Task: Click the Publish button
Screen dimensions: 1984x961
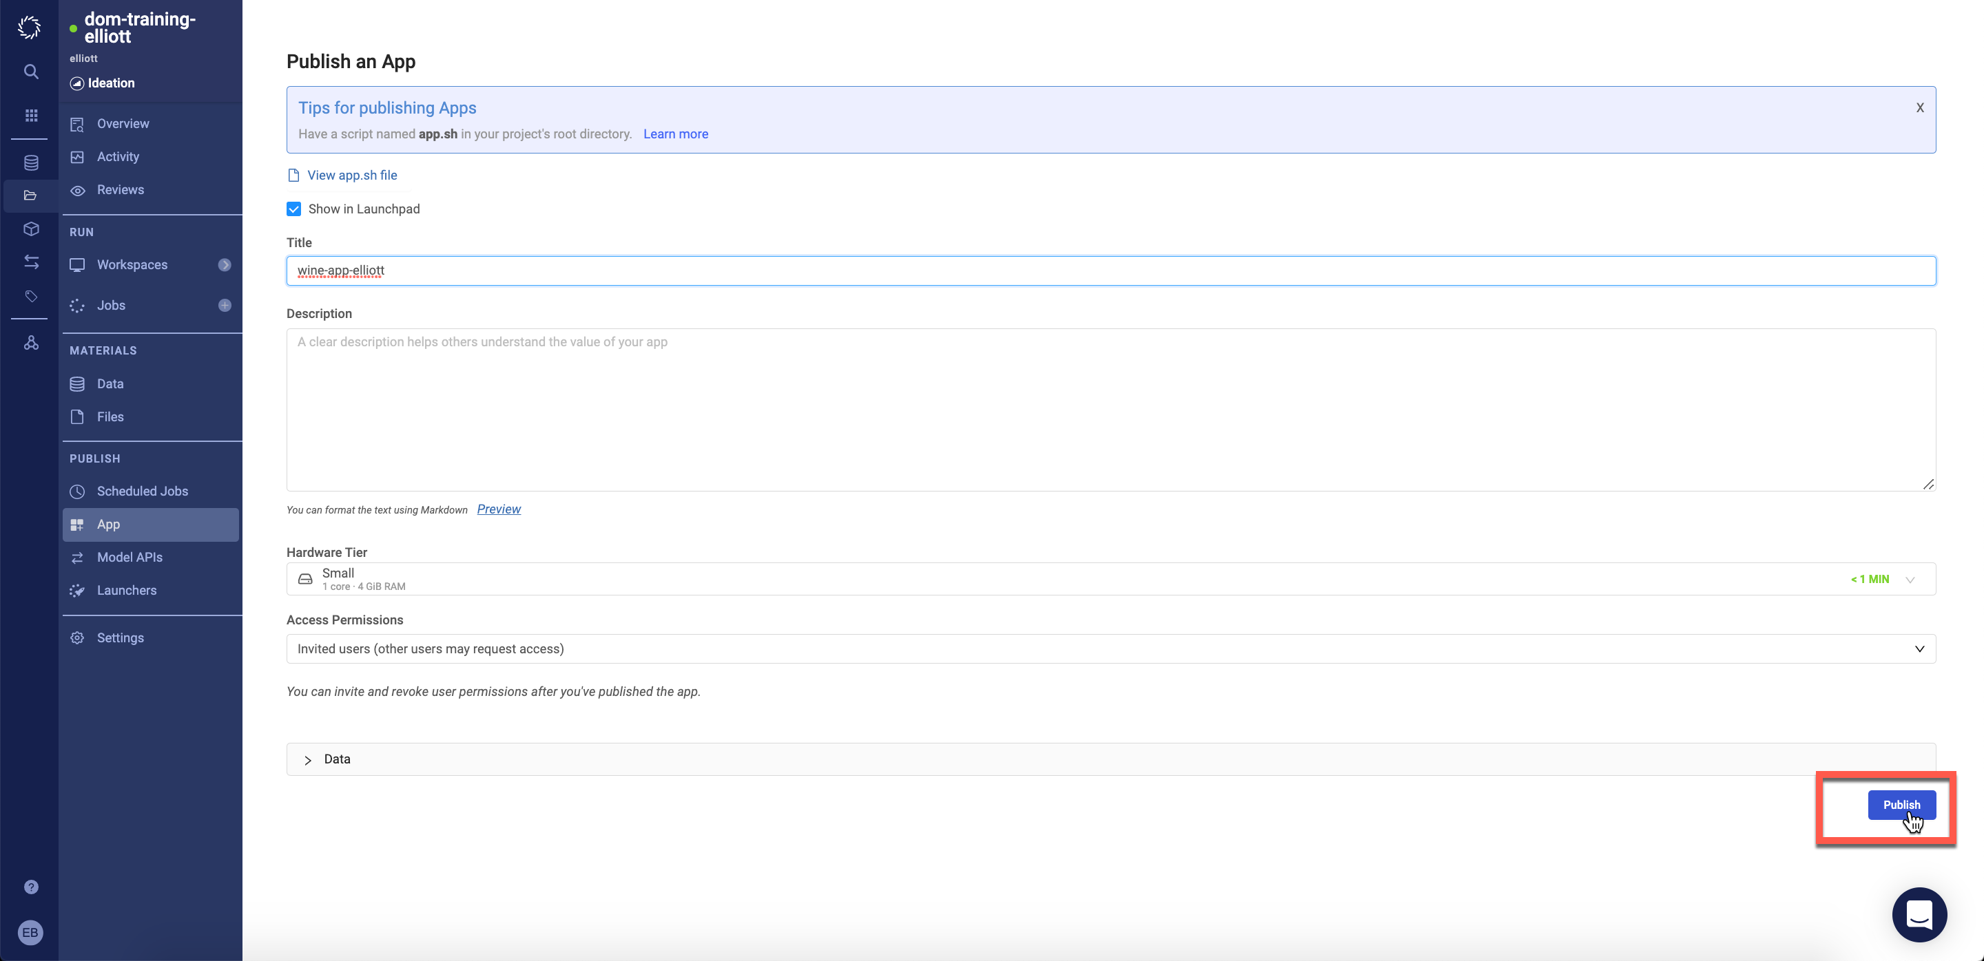Action: coord(1901,804)
